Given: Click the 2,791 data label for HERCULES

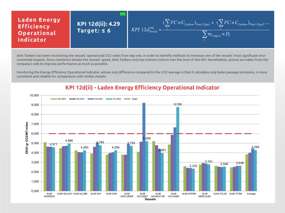Looking at the screenshot, I should coord(209,161).
